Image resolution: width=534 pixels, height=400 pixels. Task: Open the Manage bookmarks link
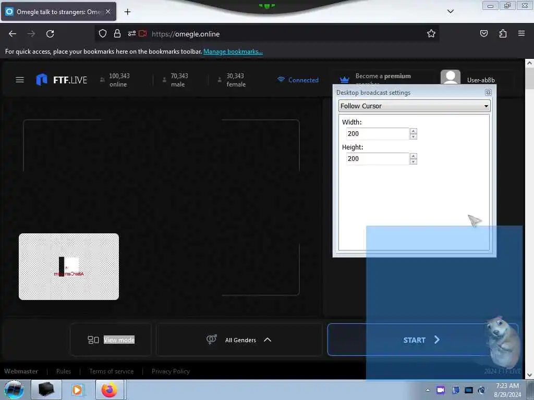click(233, 52)
